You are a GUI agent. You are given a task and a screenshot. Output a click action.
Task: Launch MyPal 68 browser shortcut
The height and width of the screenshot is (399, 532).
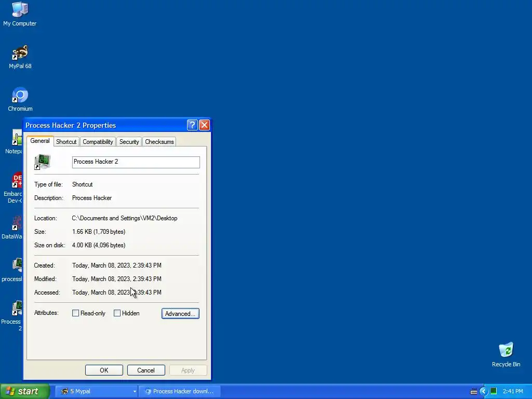coord(20,57)
